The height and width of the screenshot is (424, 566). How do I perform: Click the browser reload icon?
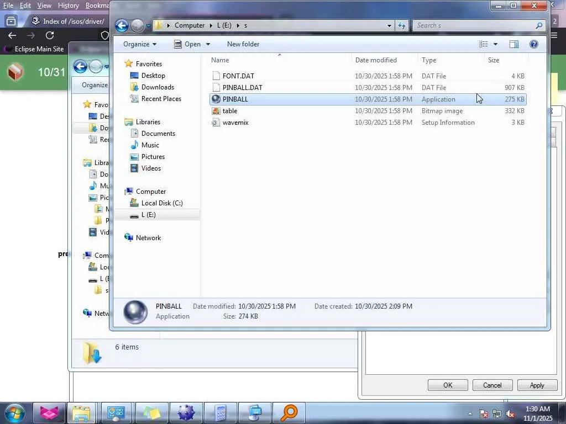(50, 35)
